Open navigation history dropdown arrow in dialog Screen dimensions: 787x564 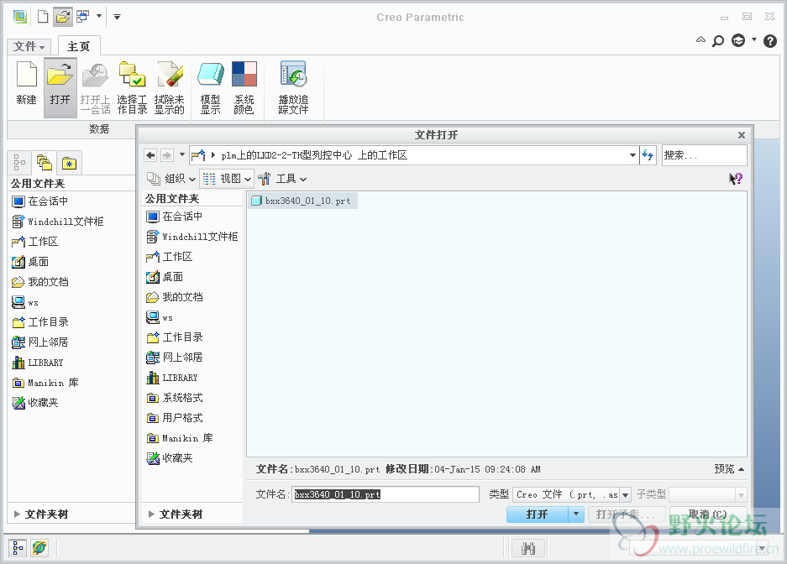click(x=181, y=155)
